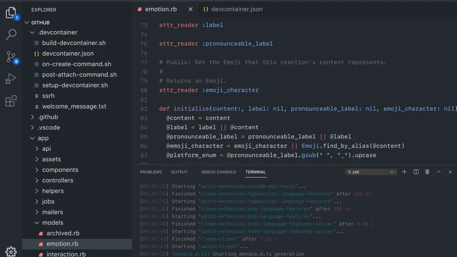Click the Explorer icon in the activity bar
The height and width of the screenshot is (257, 457).
tap(11, 12)
